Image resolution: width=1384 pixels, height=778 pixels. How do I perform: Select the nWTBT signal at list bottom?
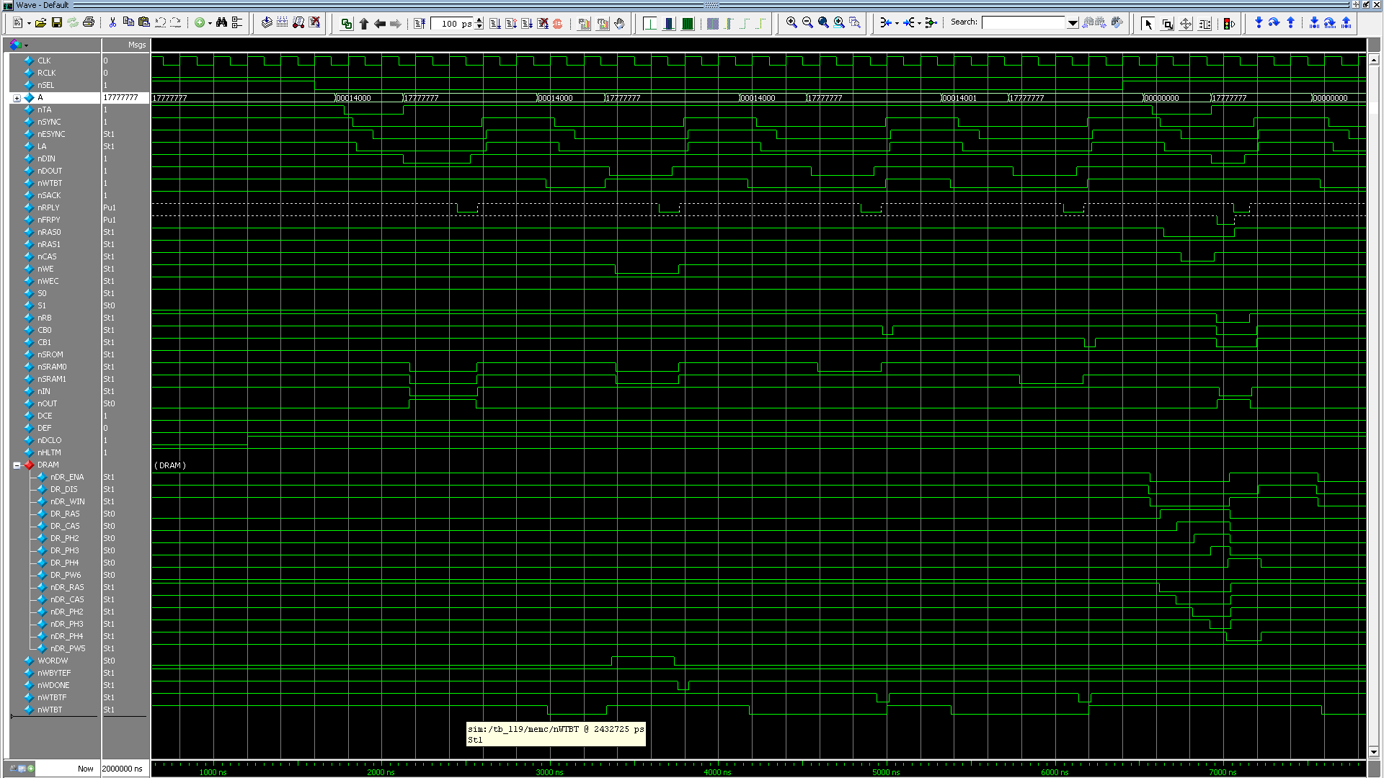[x=50, y=710]
